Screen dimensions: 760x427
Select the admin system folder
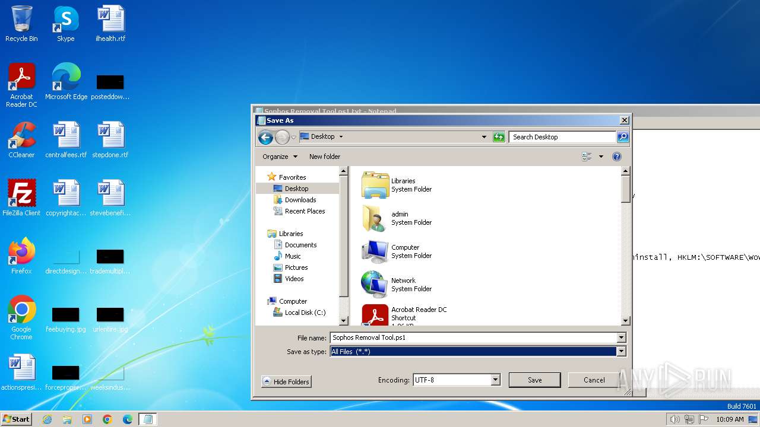[x=397, y=218]
